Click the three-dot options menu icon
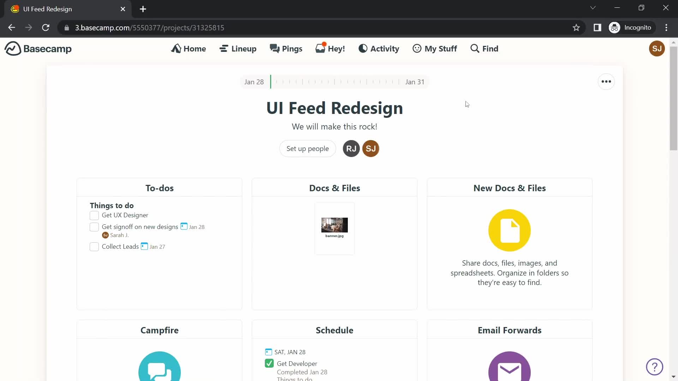The width and height of the screenshot is (678, 381). [606, 82]
